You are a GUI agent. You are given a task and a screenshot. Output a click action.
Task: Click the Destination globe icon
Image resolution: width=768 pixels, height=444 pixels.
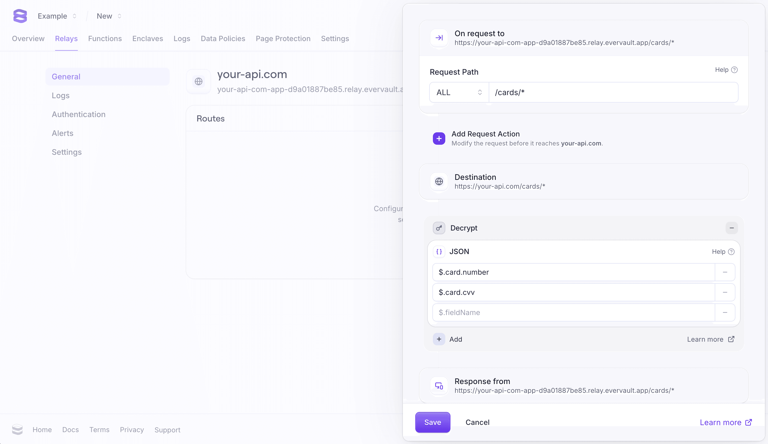coord(439,181)
